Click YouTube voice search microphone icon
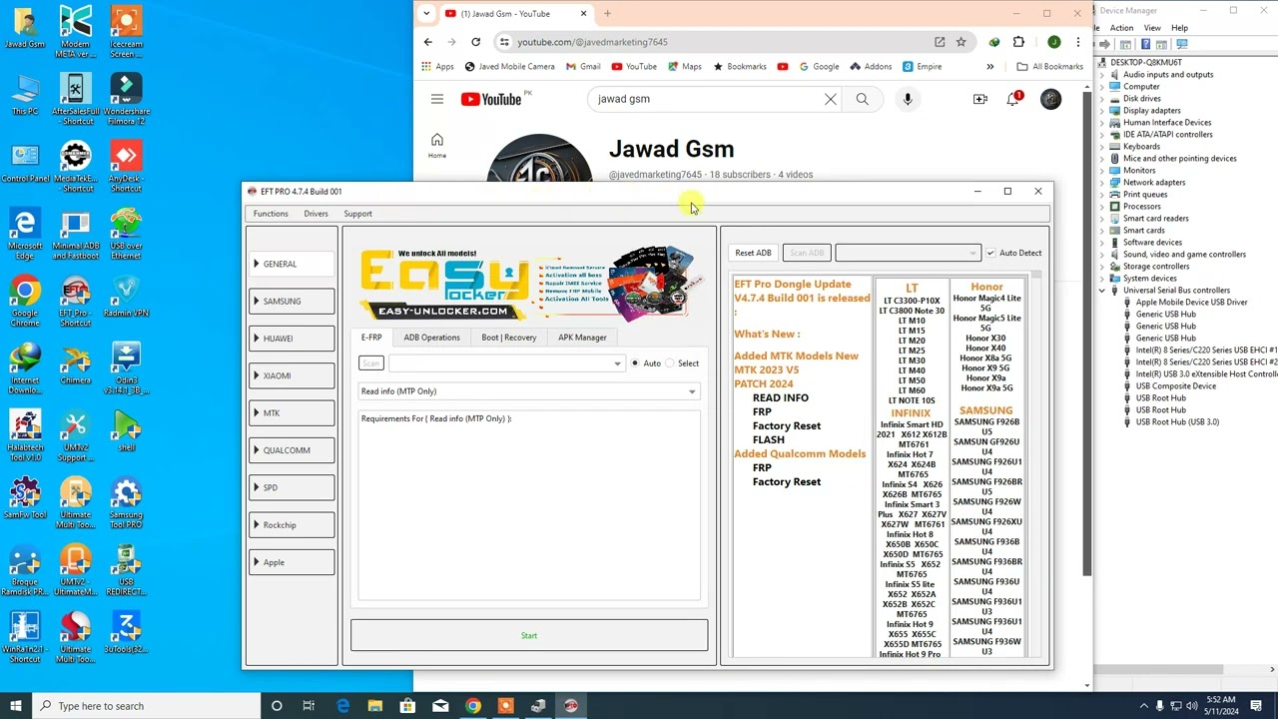The width and height of the screenshot is (1278, 719). [x=908, y=99]
